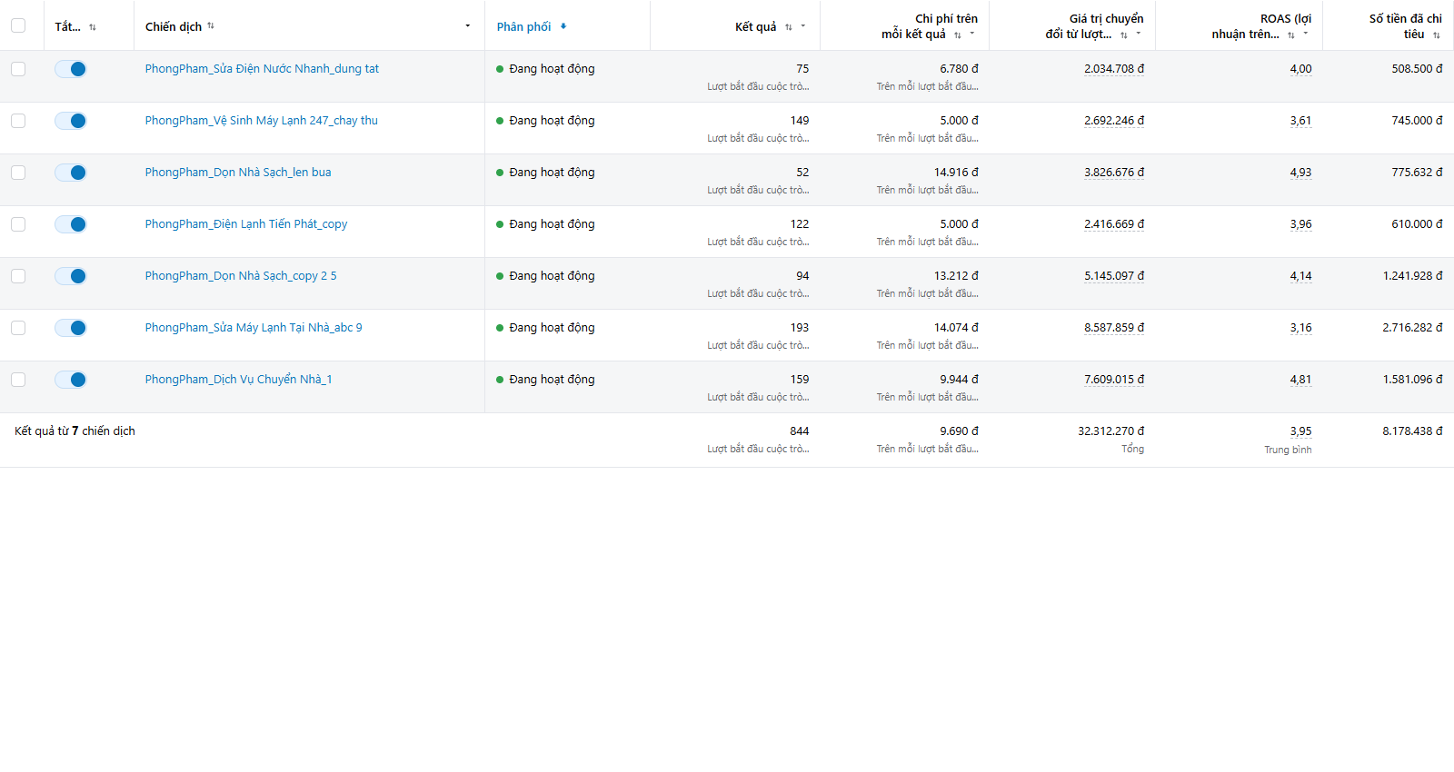1454x772 pixels.
Task: Open the Chiến dịch column dropdown arrow
Action: coord(468,26)
